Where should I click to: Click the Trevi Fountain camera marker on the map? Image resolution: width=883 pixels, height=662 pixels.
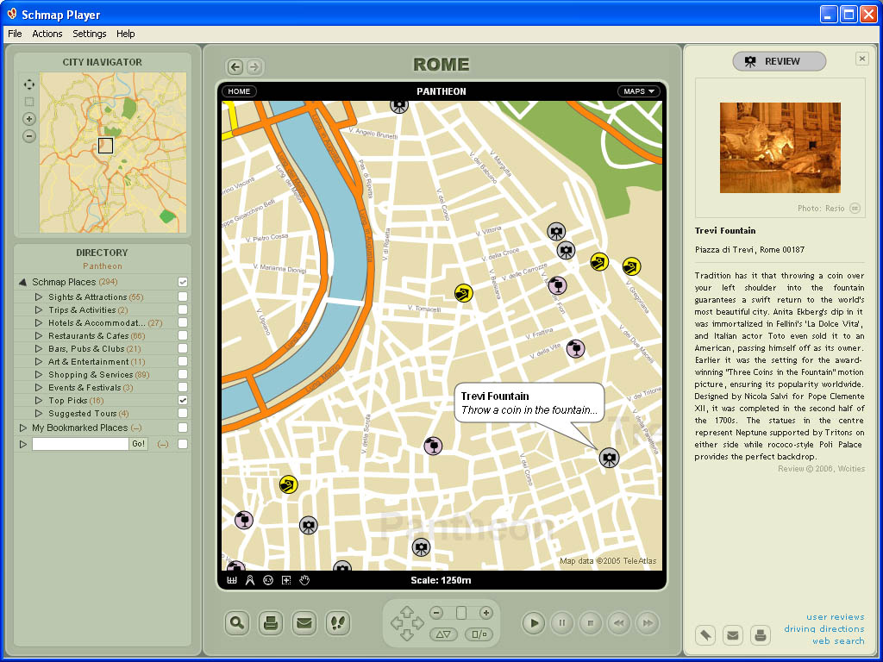(609, 458)
